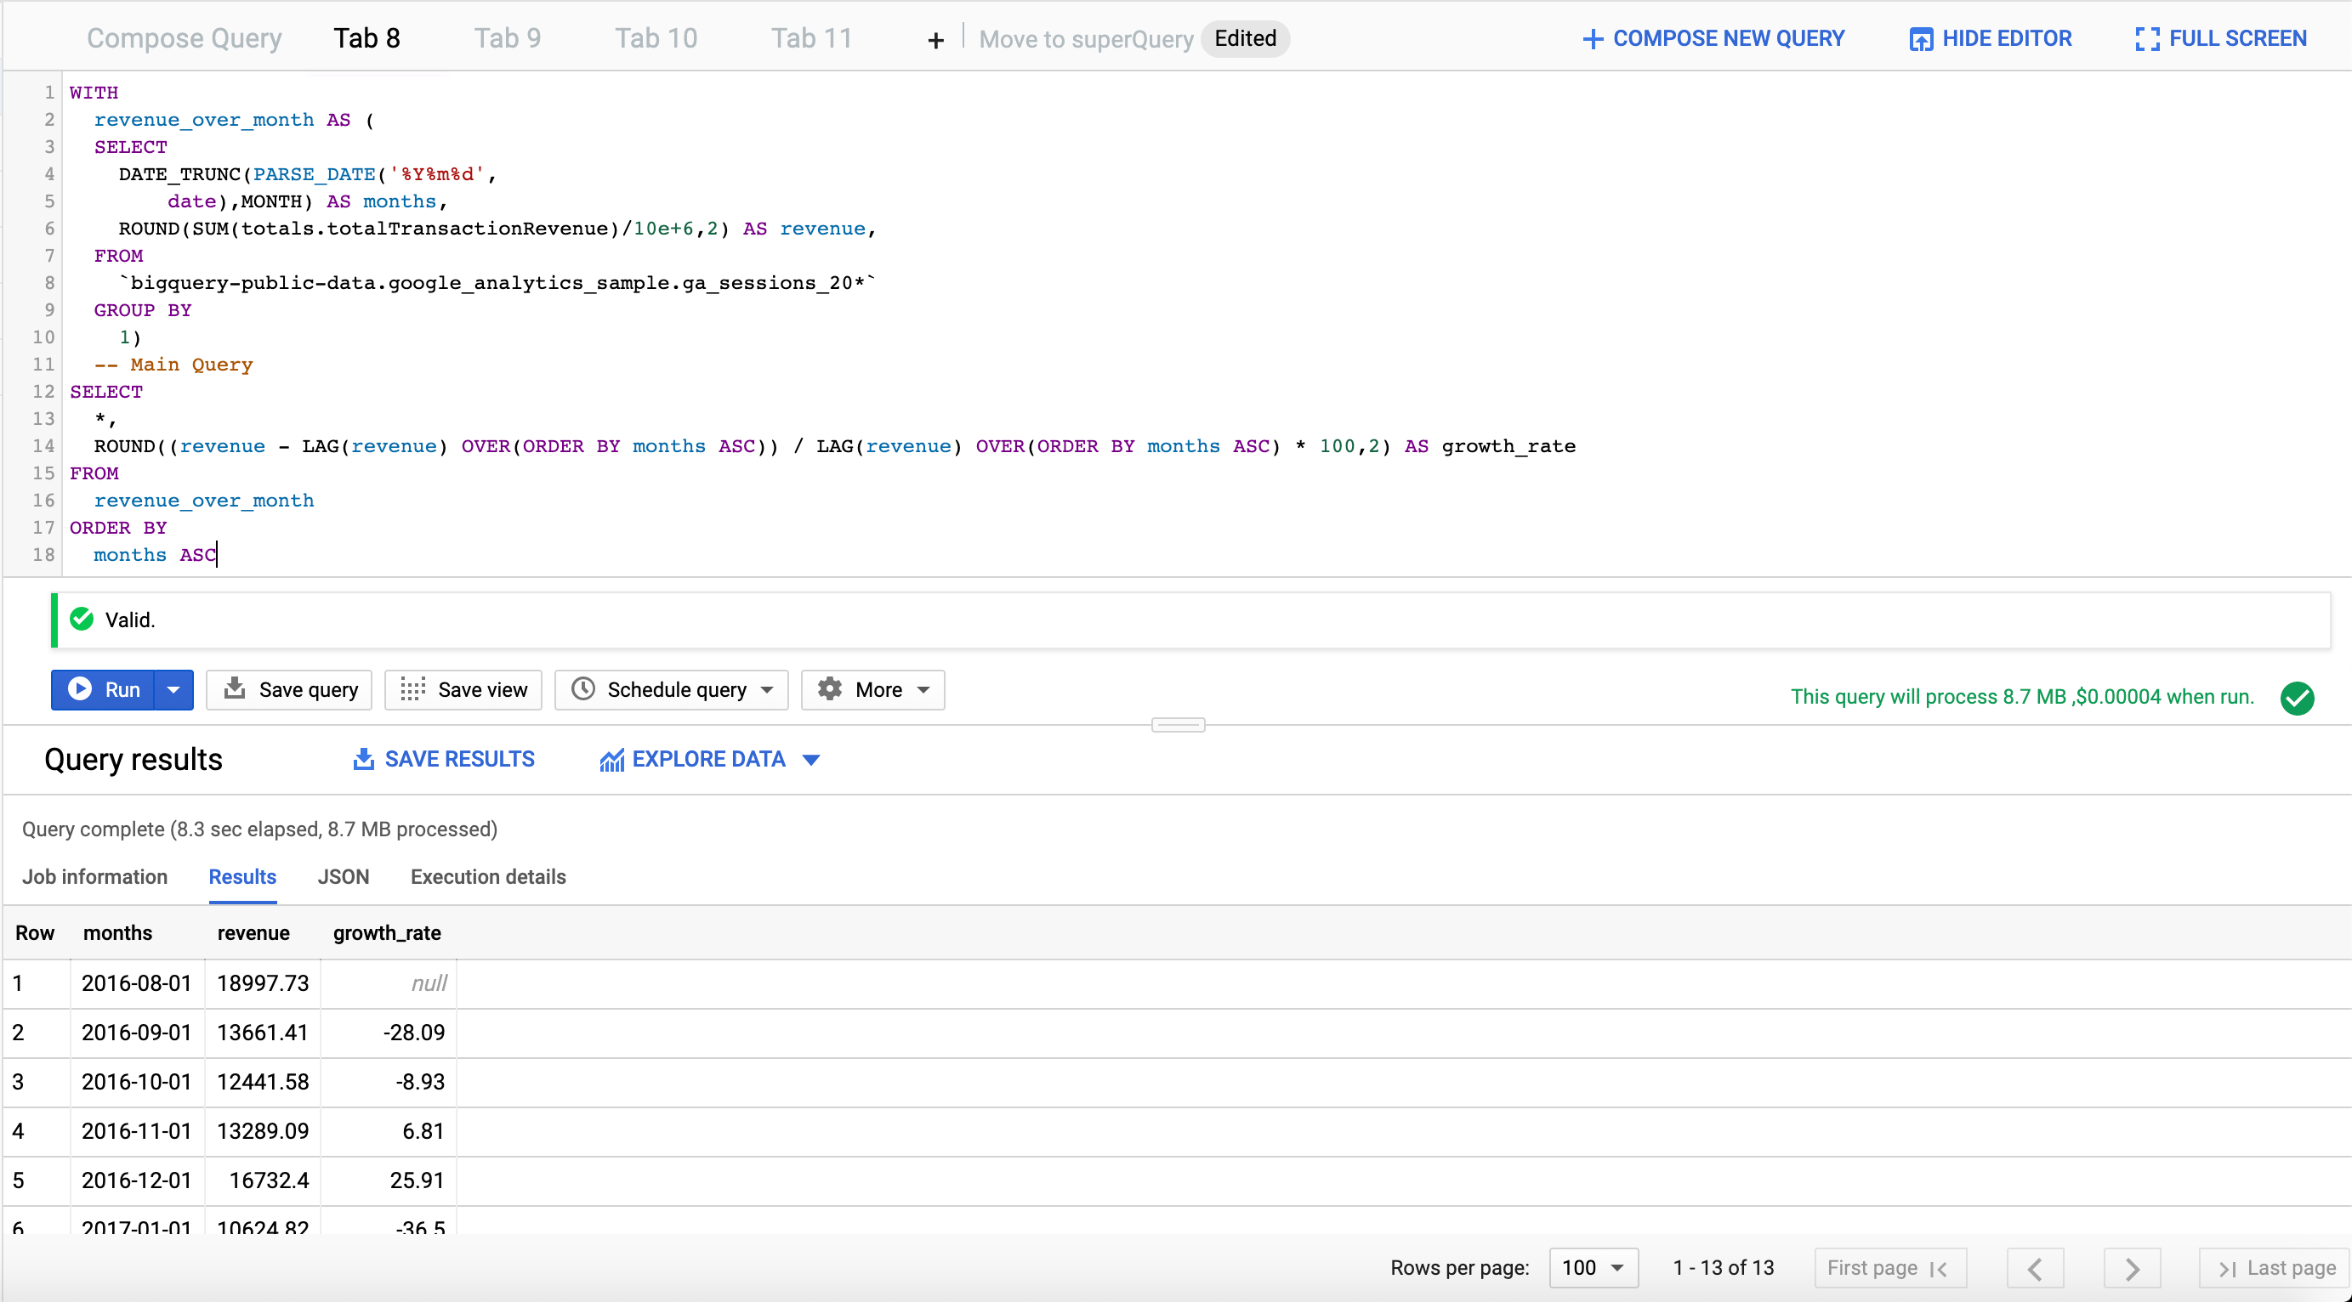Change the rows per page dropdown
2352x1302 pixels.
(1594, 1268)
